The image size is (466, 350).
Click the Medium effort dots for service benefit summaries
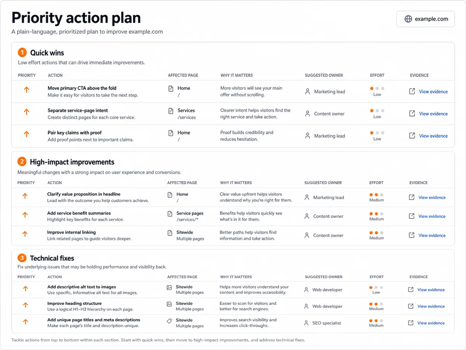[376, 214]
